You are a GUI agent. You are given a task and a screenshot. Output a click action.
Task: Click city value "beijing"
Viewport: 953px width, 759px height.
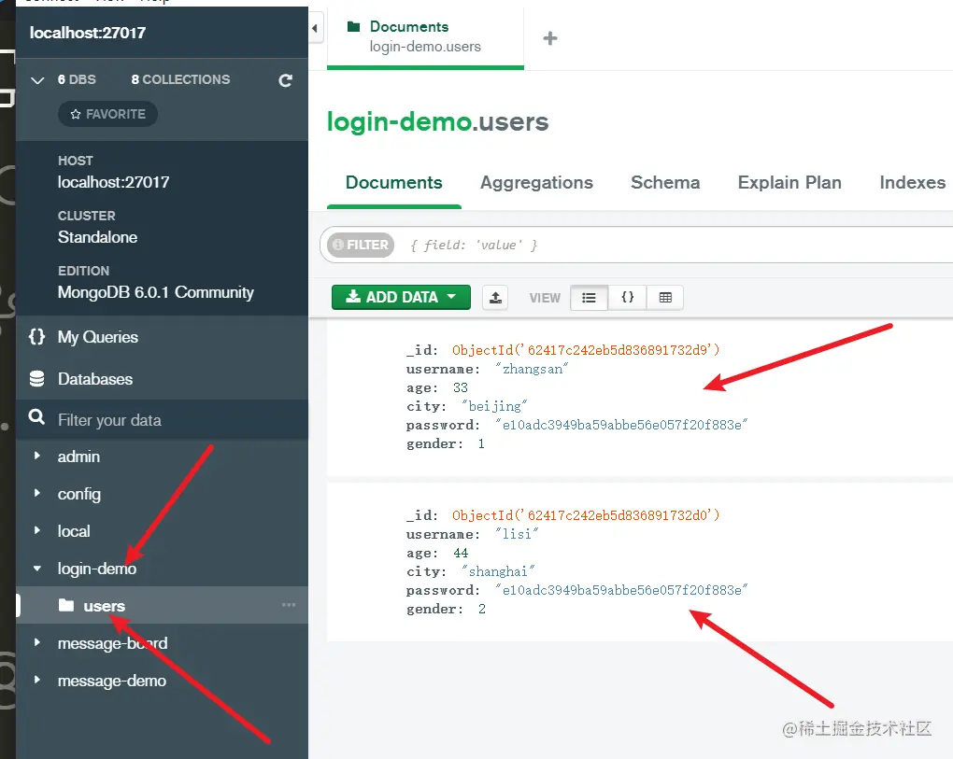click(x=495, y=406)
